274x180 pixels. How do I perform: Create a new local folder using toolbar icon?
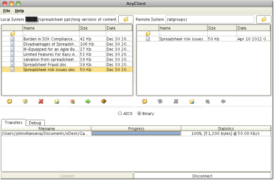[x=10, y=101]
